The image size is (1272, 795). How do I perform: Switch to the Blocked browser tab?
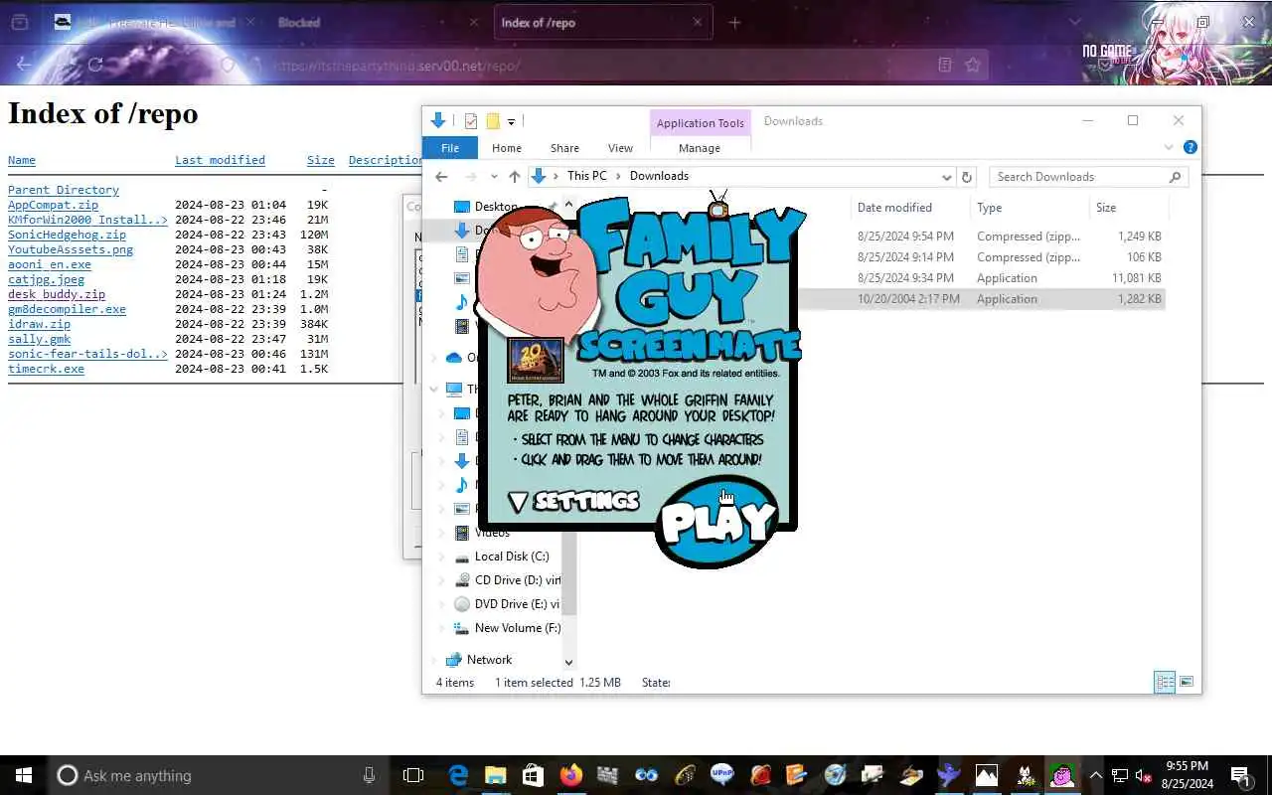298,23
